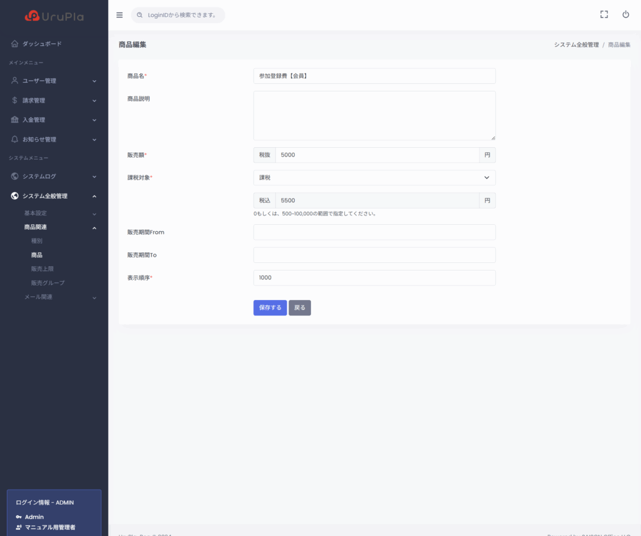Screen dimensions: 641x536
Task: Click the お知らせ管理 bell icon
Action: point(14,139)
